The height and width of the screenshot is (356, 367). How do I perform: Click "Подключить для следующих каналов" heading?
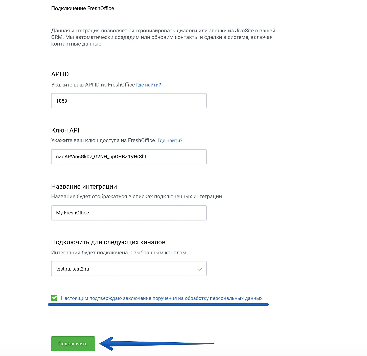tap(108, 242)
